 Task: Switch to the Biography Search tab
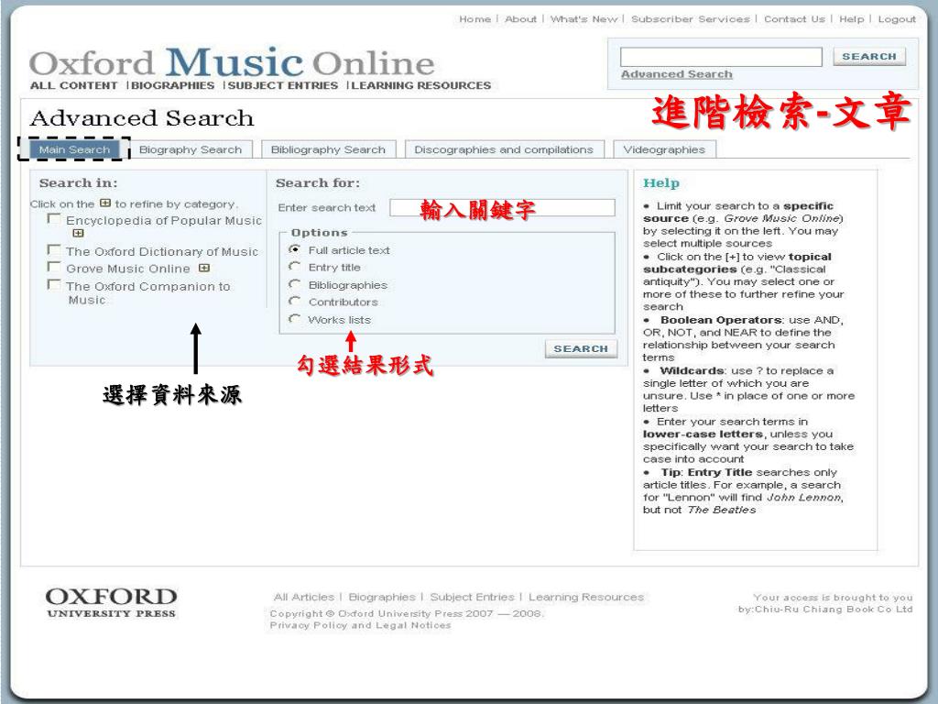[191, 149]
